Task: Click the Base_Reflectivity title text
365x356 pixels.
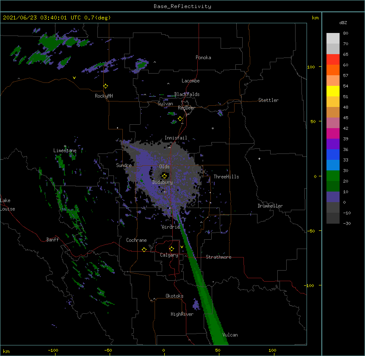Action: coord(182,6)
